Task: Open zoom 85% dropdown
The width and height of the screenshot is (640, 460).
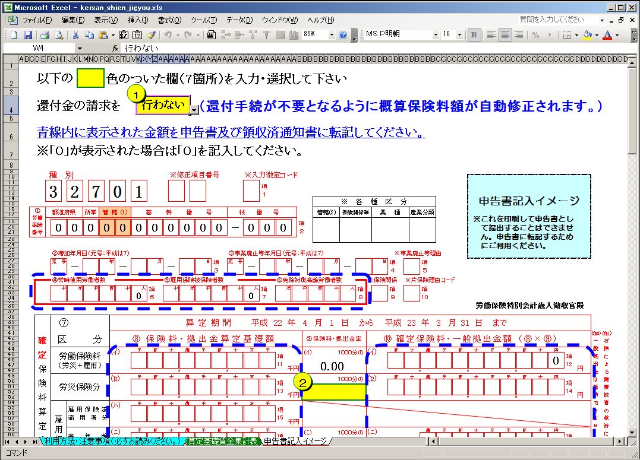Action: [x=332, y=34]
